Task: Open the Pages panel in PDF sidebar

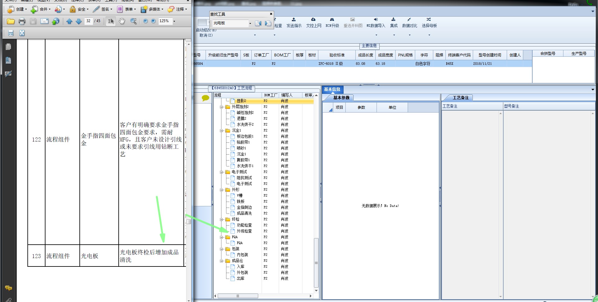Action: [x=8, y=47]
